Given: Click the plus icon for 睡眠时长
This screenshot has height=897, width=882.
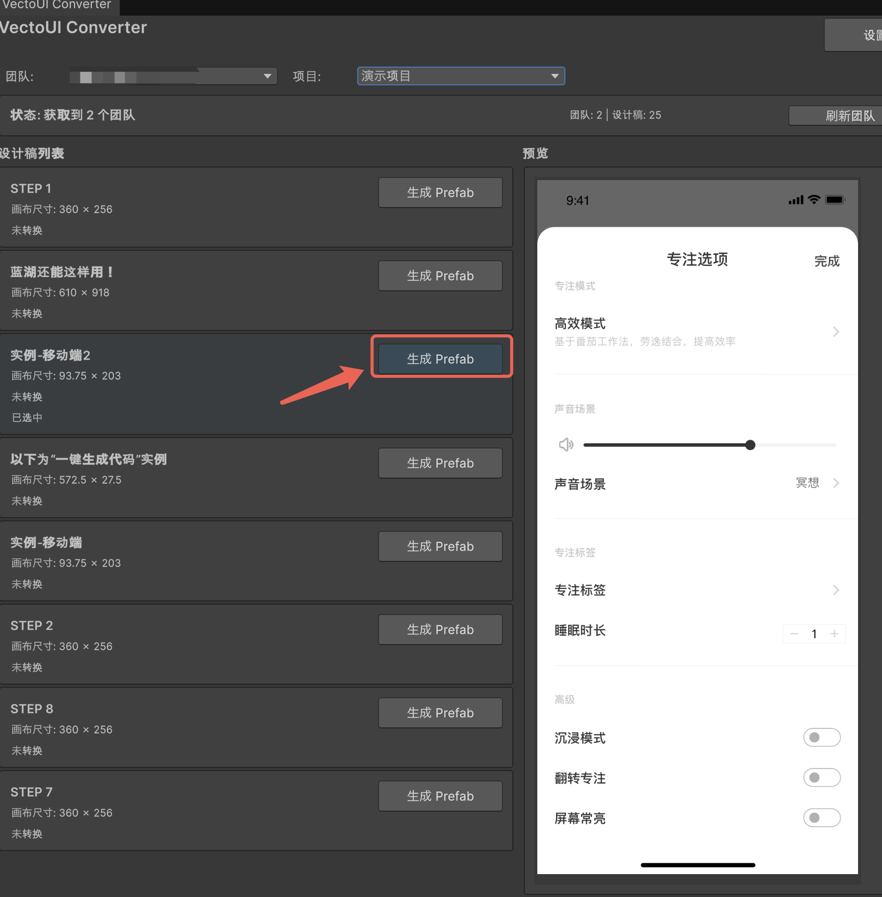Looking at the screenshot, I should [834, 634].
